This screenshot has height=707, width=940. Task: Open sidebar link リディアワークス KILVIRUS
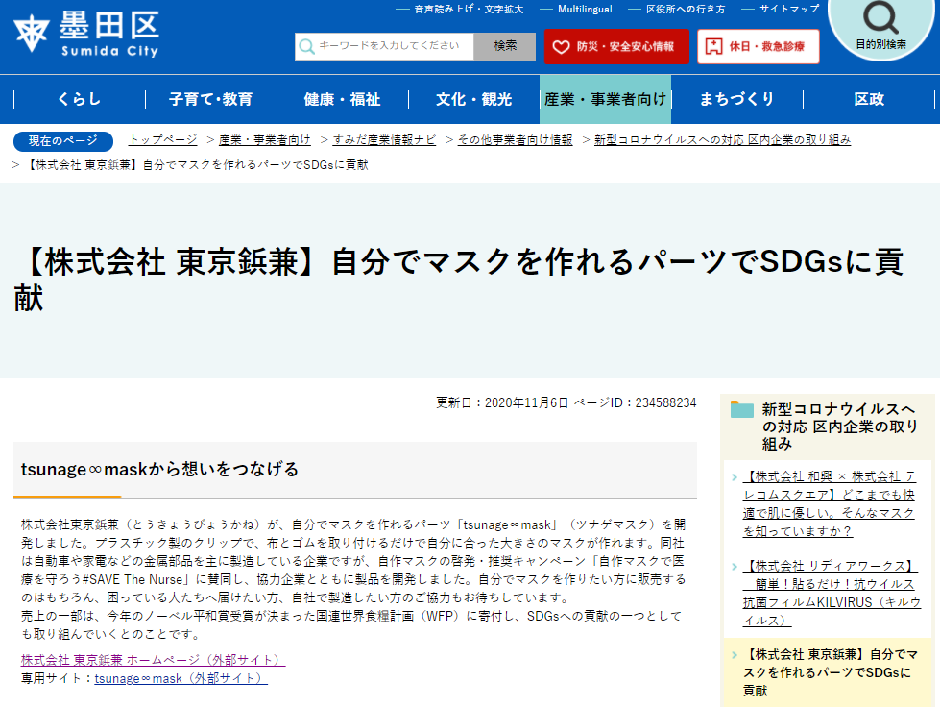[832, 593]
